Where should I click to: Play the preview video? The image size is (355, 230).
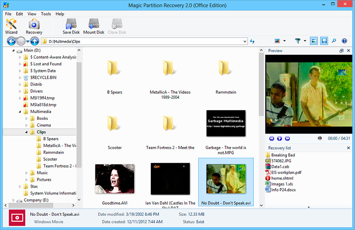pyautogui.click(x=280, y=138)
